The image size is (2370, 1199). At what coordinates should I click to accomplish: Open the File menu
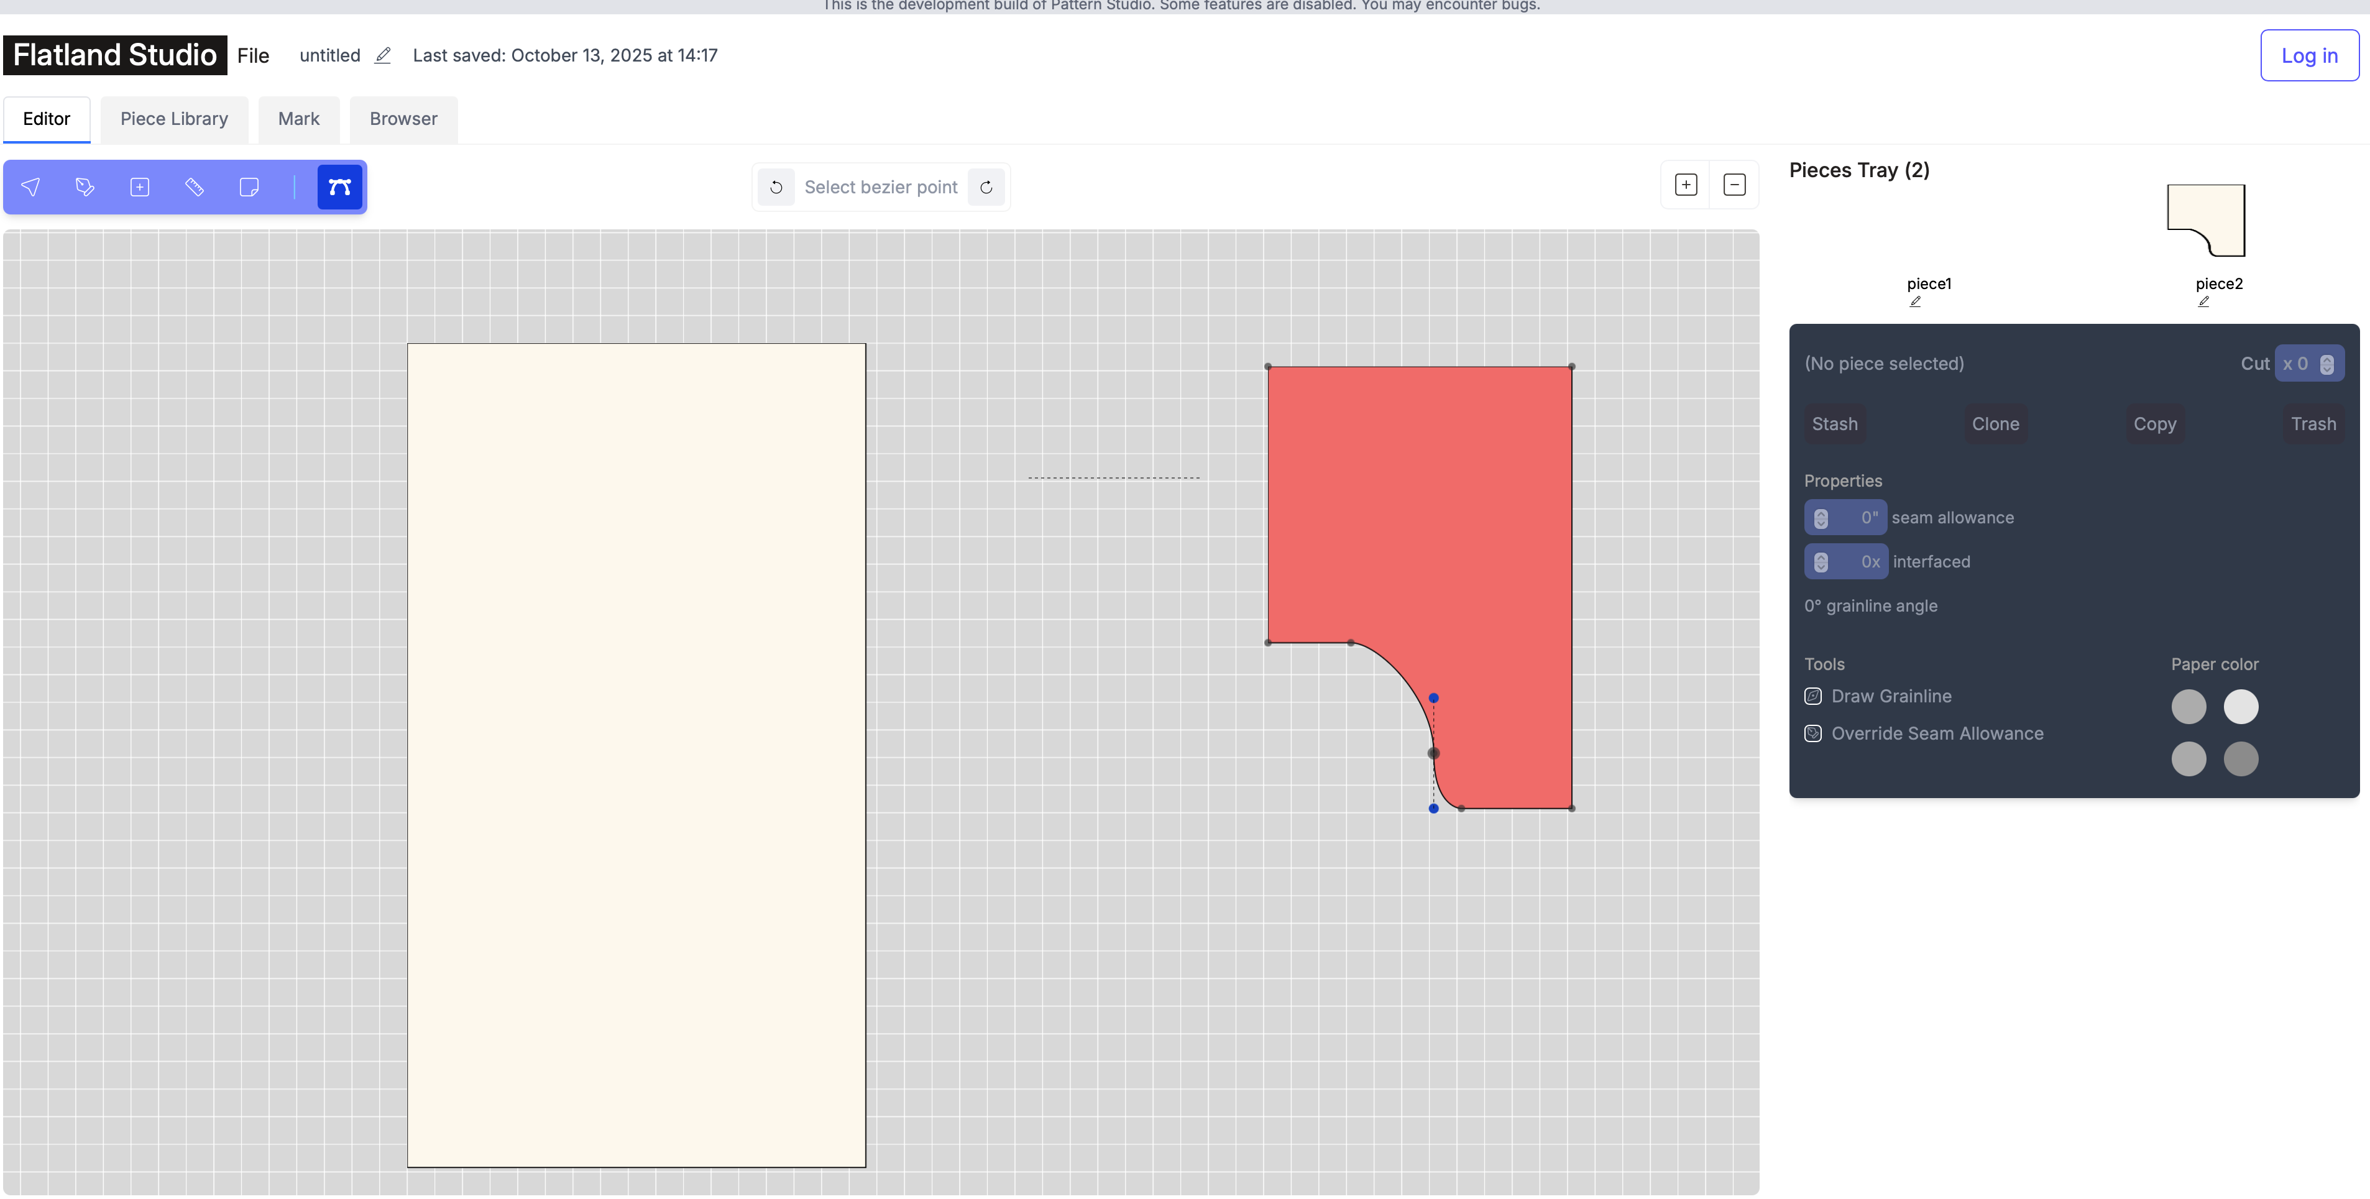click(x=253, y=55)
